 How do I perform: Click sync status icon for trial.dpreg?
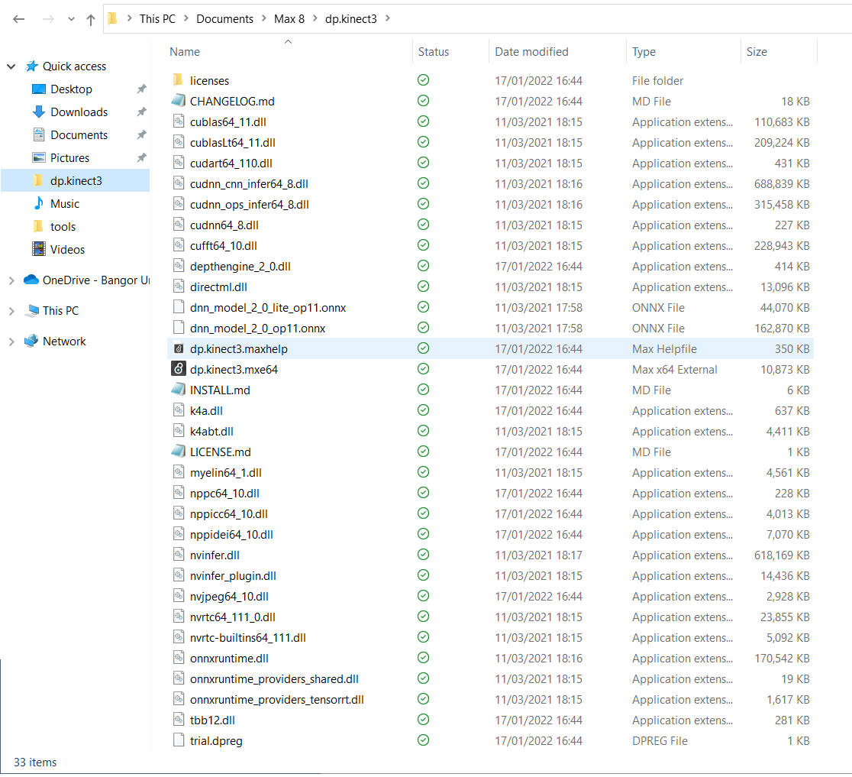pyautogui.click(x=423, y=740)
